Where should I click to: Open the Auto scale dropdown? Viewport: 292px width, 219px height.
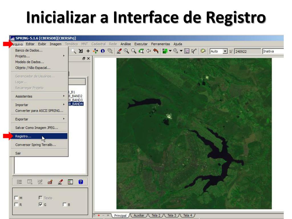[x=225, y=51]
